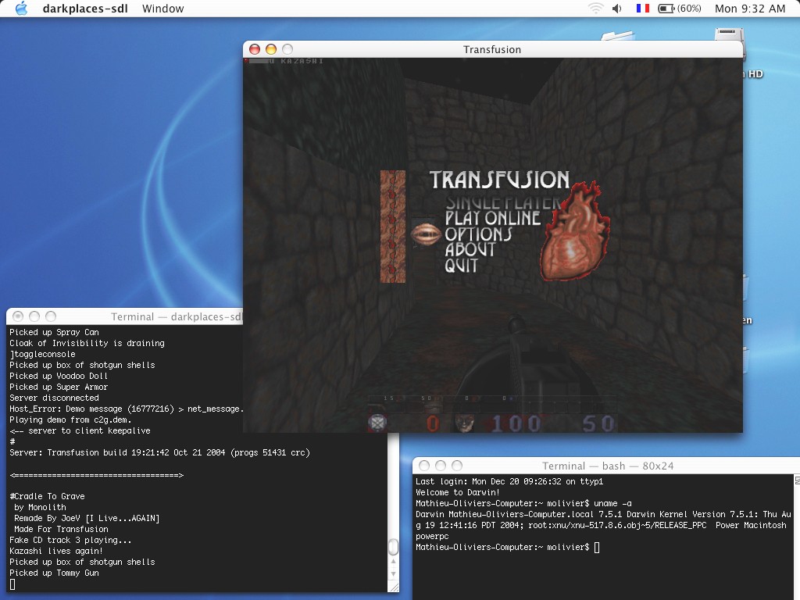Click the Transfusion window title bar text

(492, 49)
